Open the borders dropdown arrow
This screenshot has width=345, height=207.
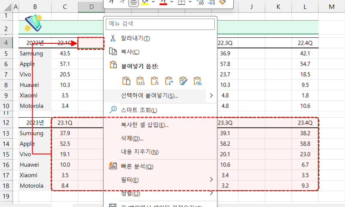[x=190, y=2]
